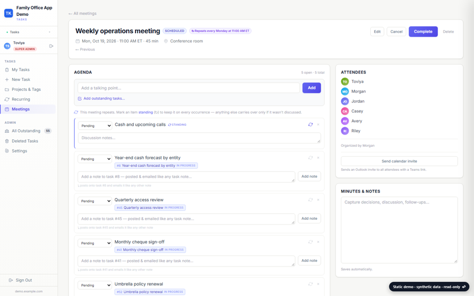Click the logout icon beside Toviya's name

click(x=51, y=46)
